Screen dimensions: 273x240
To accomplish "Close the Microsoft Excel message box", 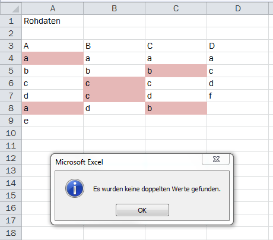I will click(x=216, y=159).
